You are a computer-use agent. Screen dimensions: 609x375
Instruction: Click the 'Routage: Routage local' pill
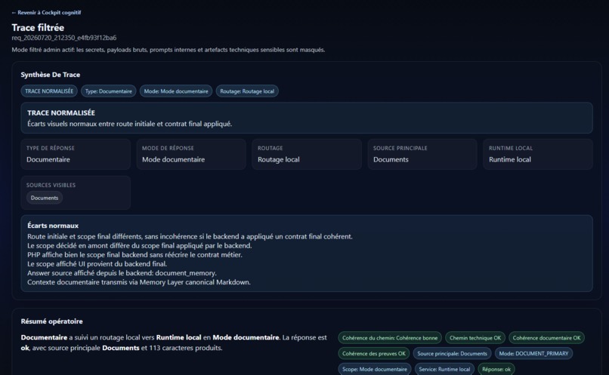[247, 91]
